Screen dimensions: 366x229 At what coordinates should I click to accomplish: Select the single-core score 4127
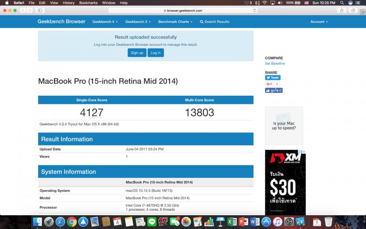91,112
